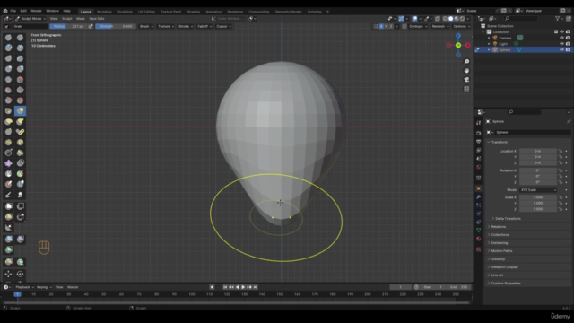Click Location X value field
This screenshot has width=574, height=323.
(538, 151)
